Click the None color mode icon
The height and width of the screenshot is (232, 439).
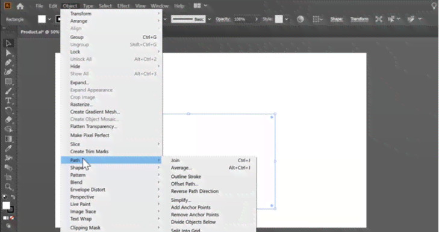pos(12,218)
